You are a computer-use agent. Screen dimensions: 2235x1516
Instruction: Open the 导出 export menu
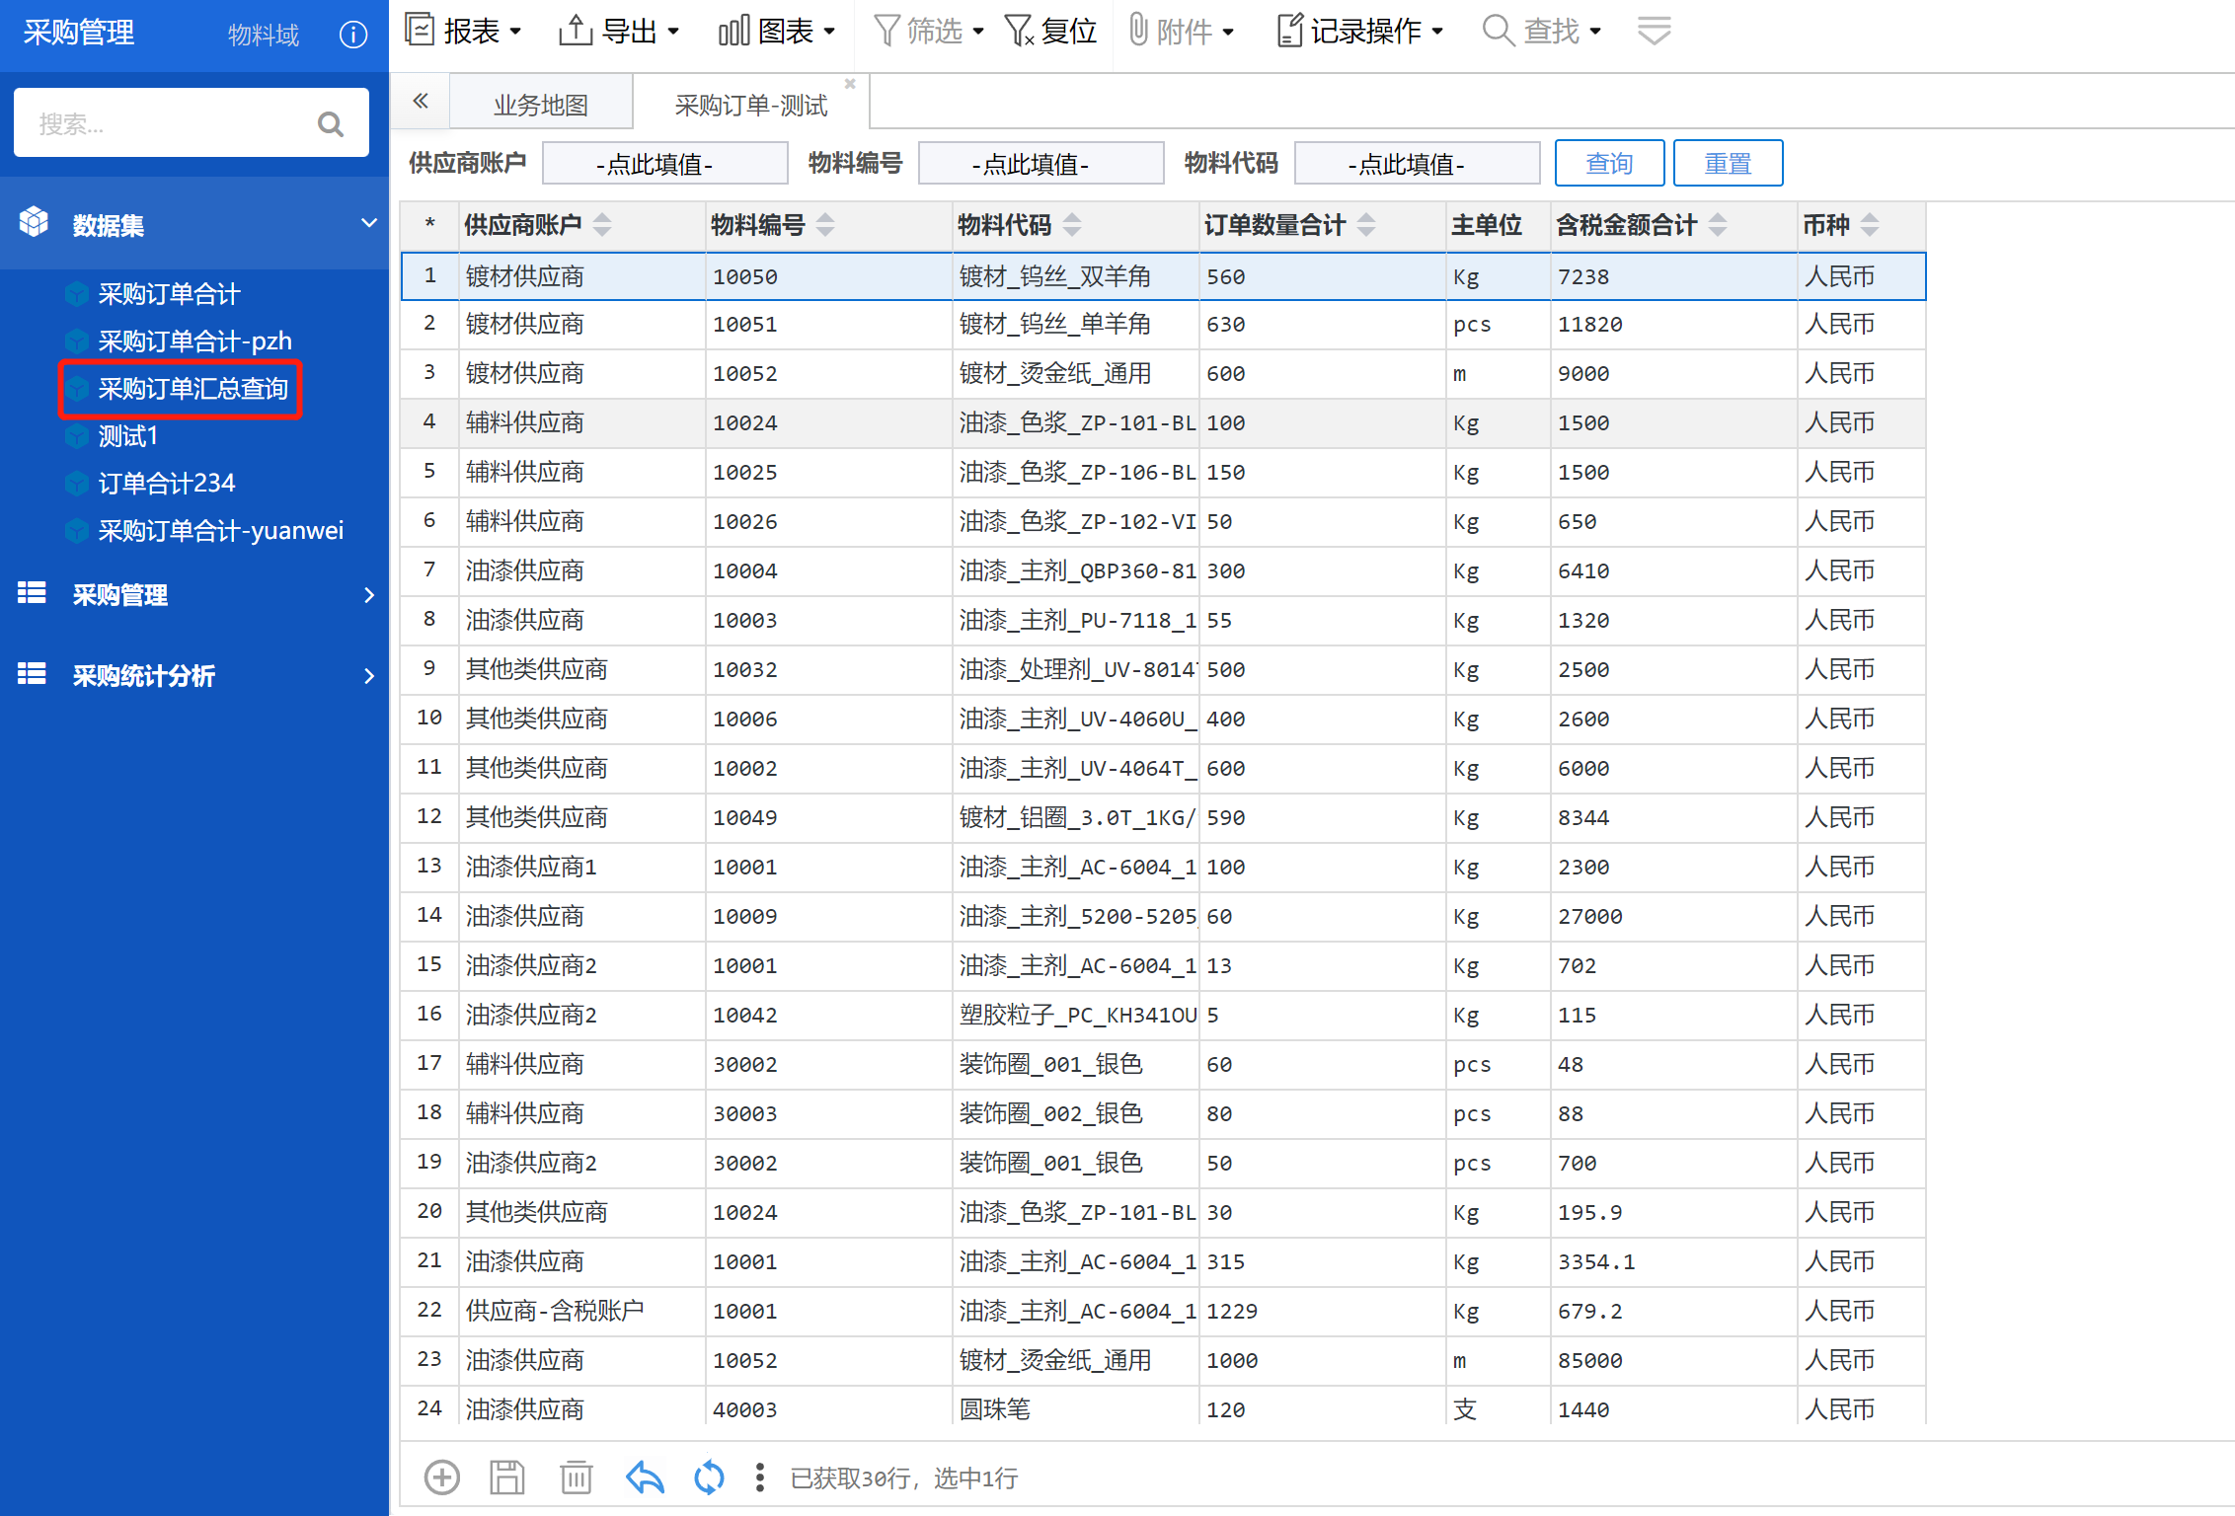(x=619, y=31)
